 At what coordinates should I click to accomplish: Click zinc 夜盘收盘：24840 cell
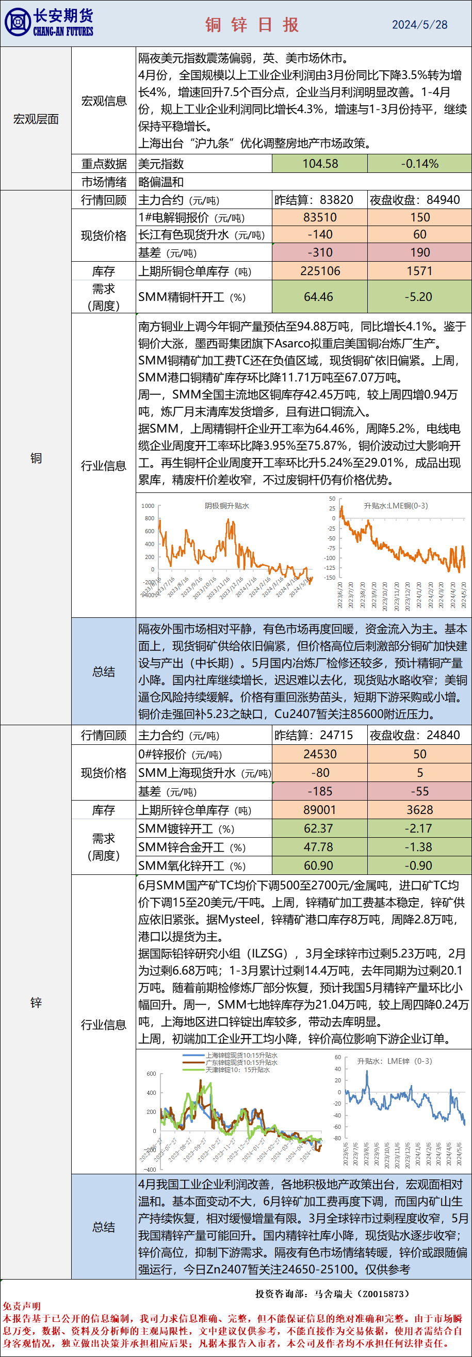[419, 735]
